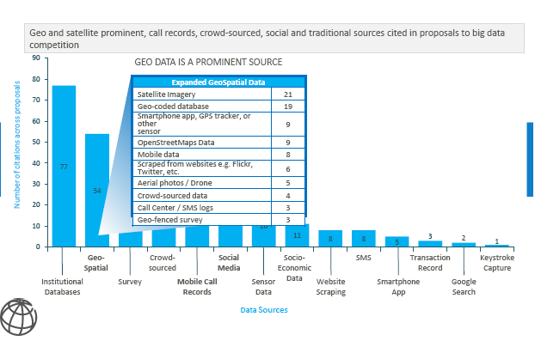The image size is (535, 341).
Task: Click value 21 in Satellite Imagery row
Action: click(288, 94)
